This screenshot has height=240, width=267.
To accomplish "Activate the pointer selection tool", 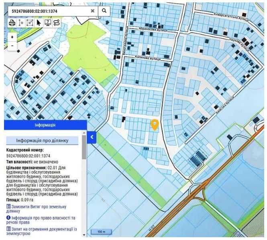I will 39,23.
